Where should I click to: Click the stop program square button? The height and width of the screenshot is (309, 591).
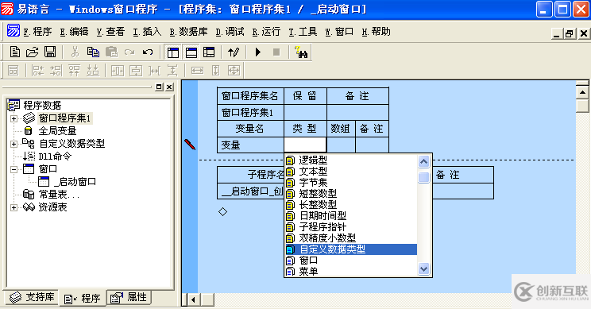[276, 52]
